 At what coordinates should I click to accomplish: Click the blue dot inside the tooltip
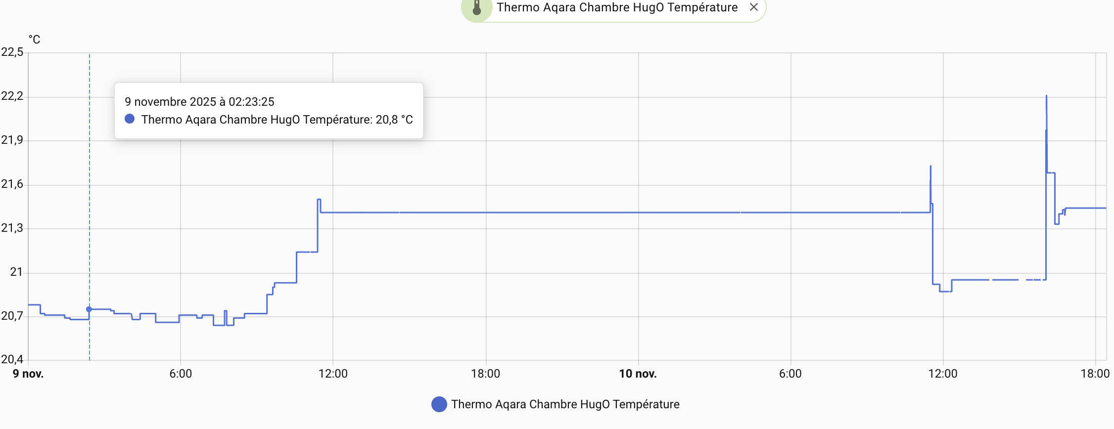(130, 119)
